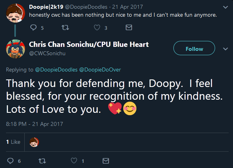The width and height of the screenshot is (233, 168).
Task: Send Doopie's tweet via direct message
Action: (129, 27)
